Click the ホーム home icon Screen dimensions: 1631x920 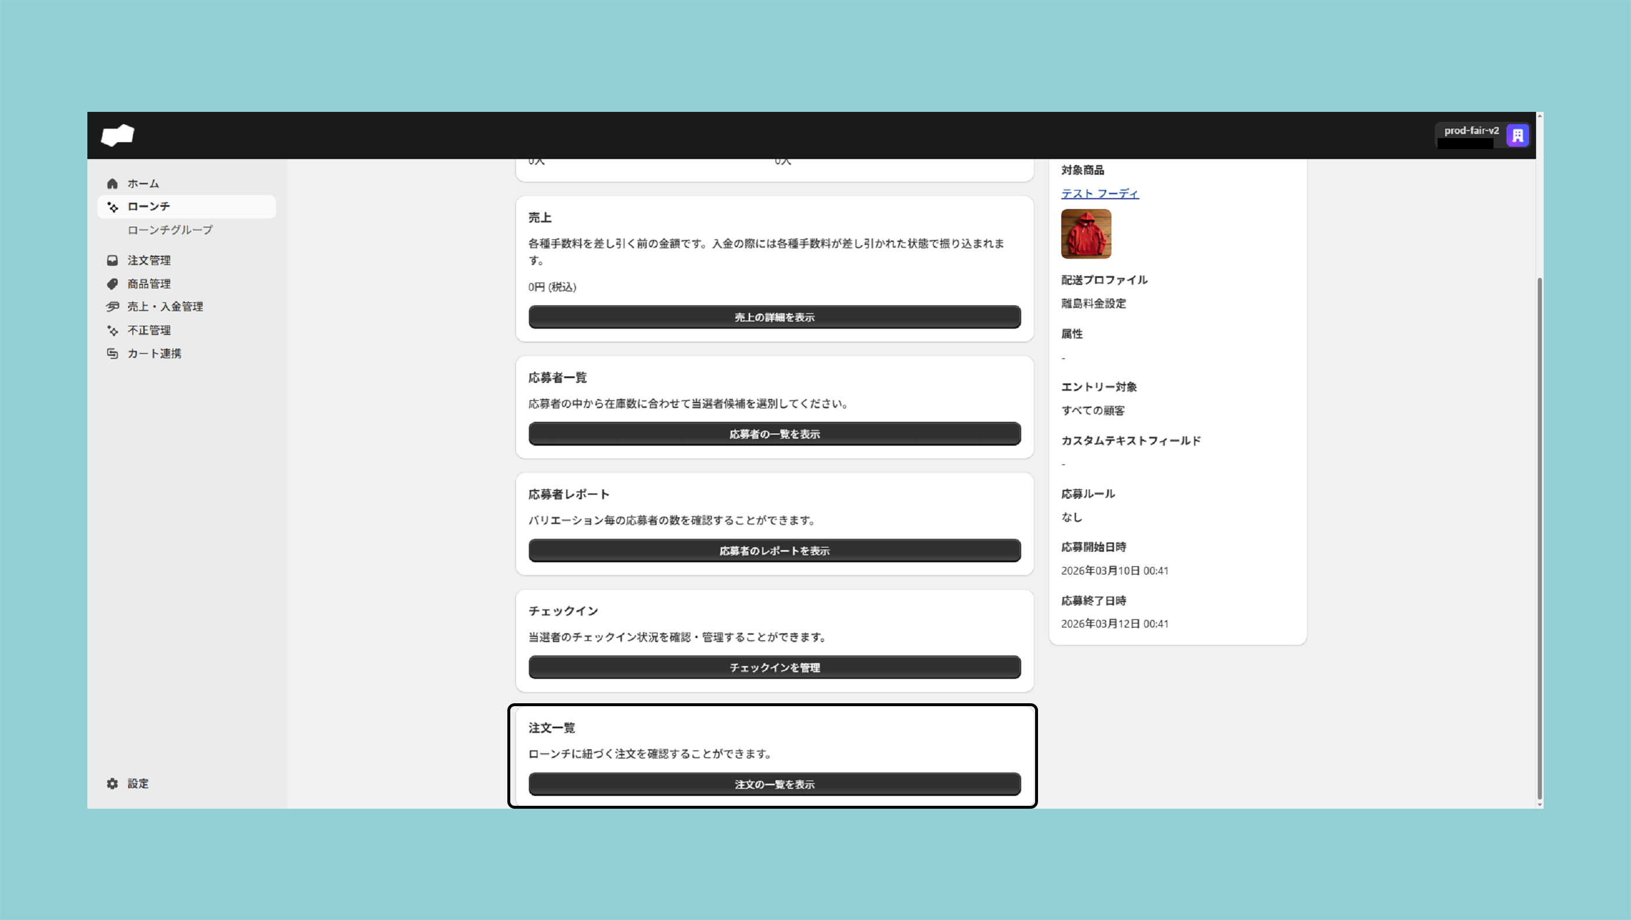pos(112,184)
